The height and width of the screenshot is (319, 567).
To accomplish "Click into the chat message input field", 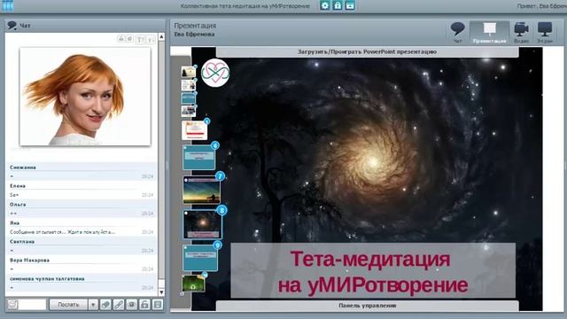I will (32, 305).
